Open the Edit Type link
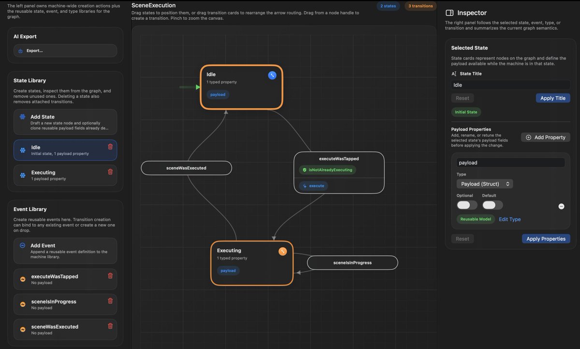The width and height of the screenshot is (580, 349). tap(509, 219)
